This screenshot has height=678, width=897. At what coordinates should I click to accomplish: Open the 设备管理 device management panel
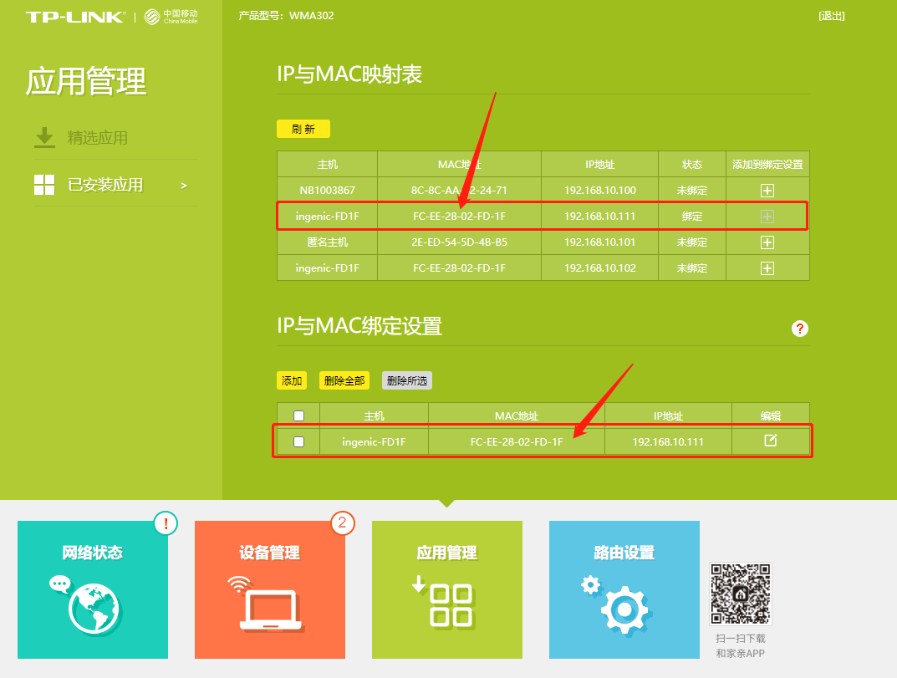click(x=269, y=589)
